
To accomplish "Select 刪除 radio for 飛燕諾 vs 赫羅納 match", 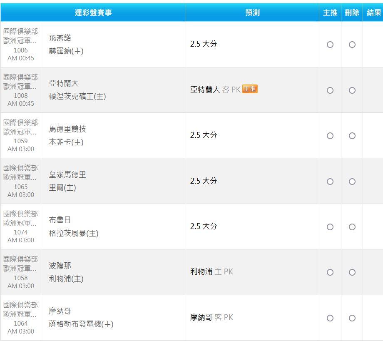I will pos(352,45).
